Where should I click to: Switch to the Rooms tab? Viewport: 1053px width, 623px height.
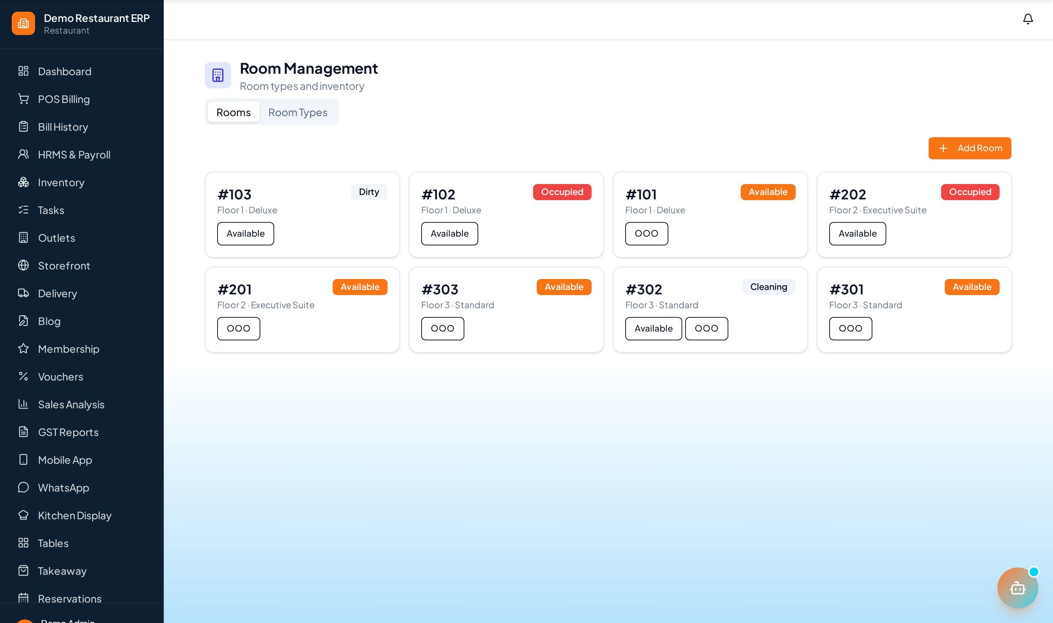[233, 112]
